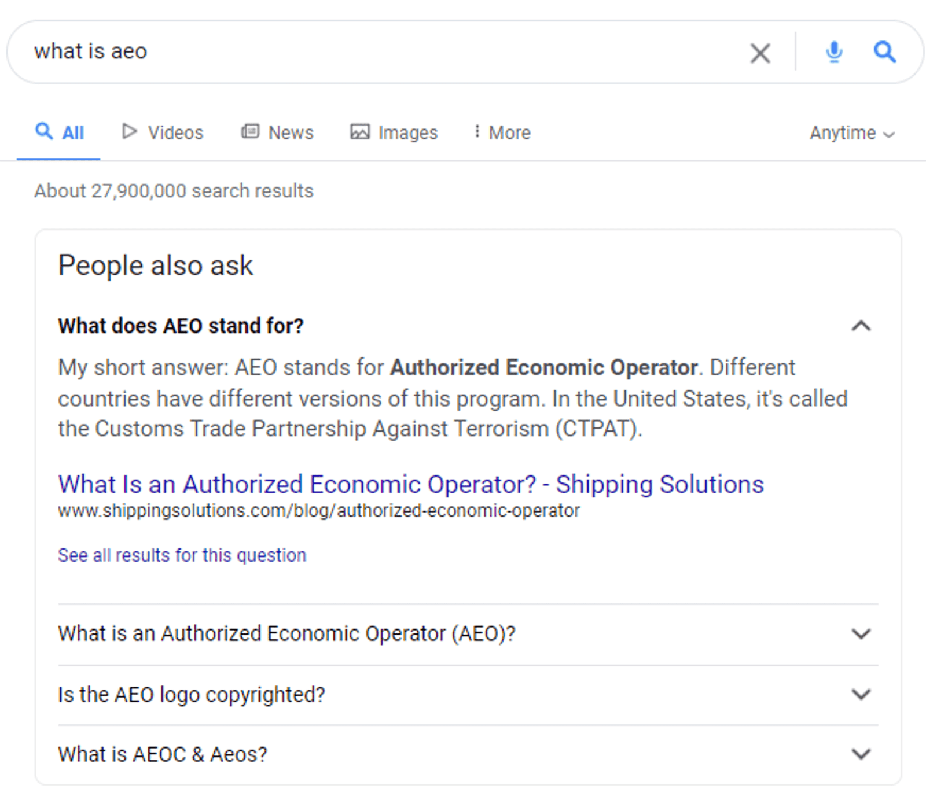This screenshot has height=811, width=926.
Task: Clear the search box with the X icon
Action: tap(760, 53)
